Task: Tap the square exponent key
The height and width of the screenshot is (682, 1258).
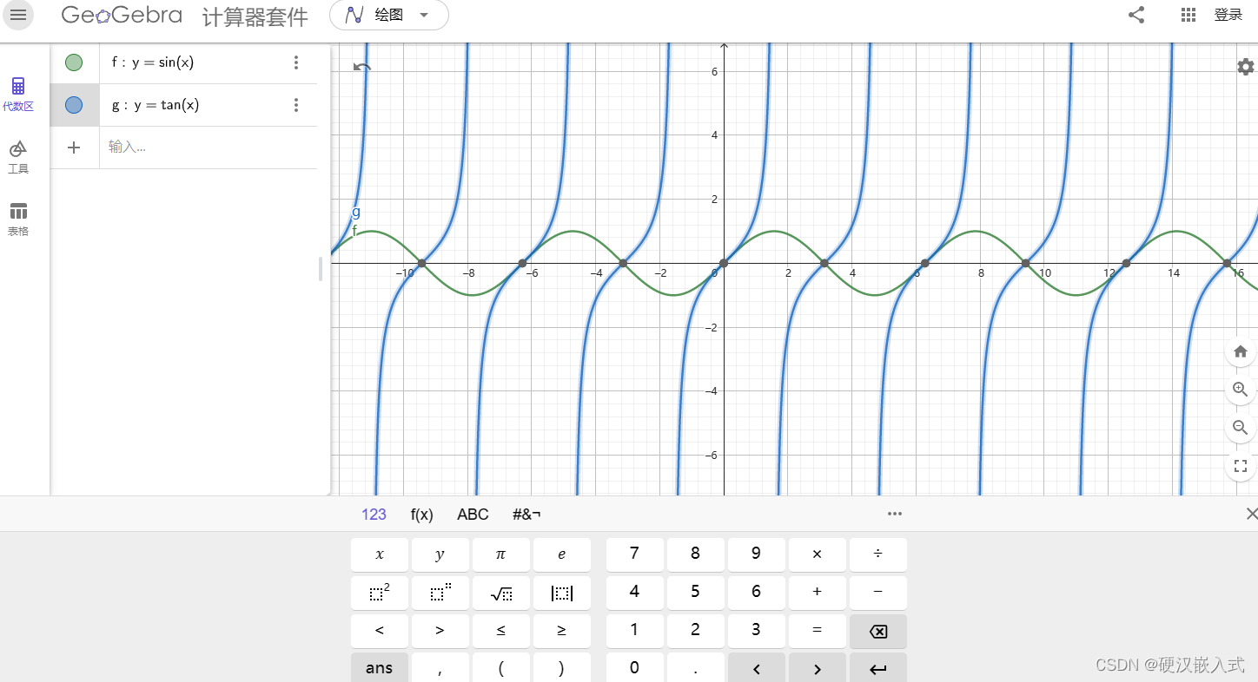Action: point(380,593)
